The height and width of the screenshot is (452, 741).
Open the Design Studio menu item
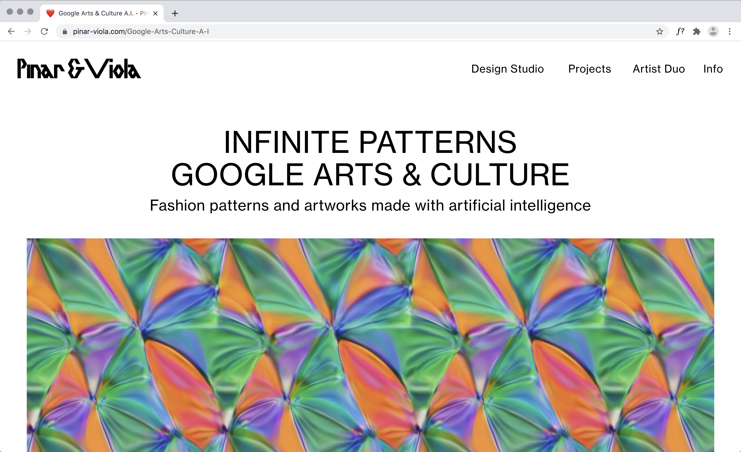click(x=507, y=69)
